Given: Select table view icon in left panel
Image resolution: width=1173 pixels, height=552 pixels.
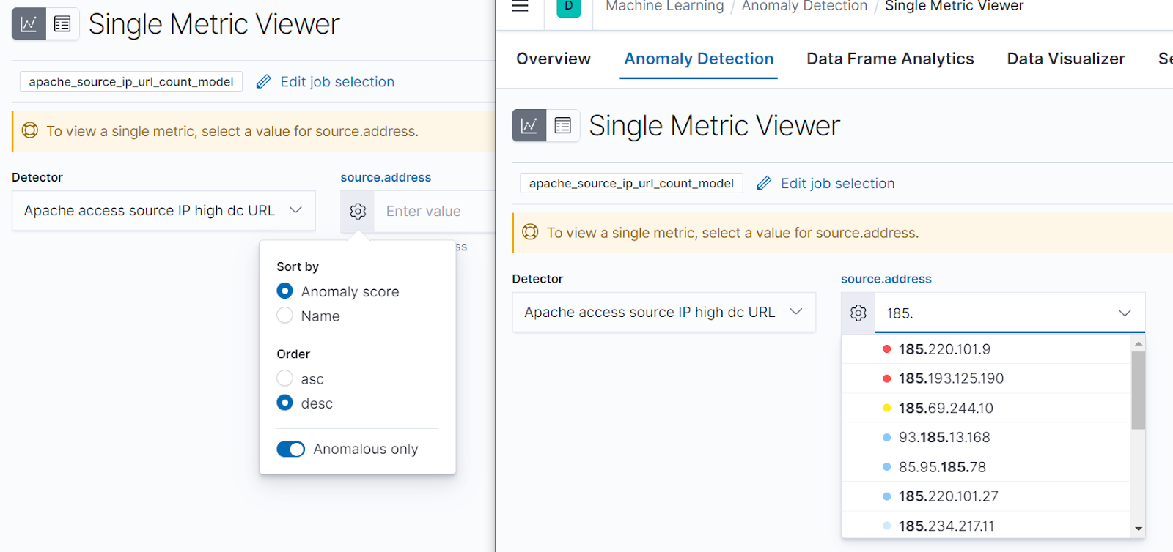Looking at the screenshot, I should coord(62,24).
